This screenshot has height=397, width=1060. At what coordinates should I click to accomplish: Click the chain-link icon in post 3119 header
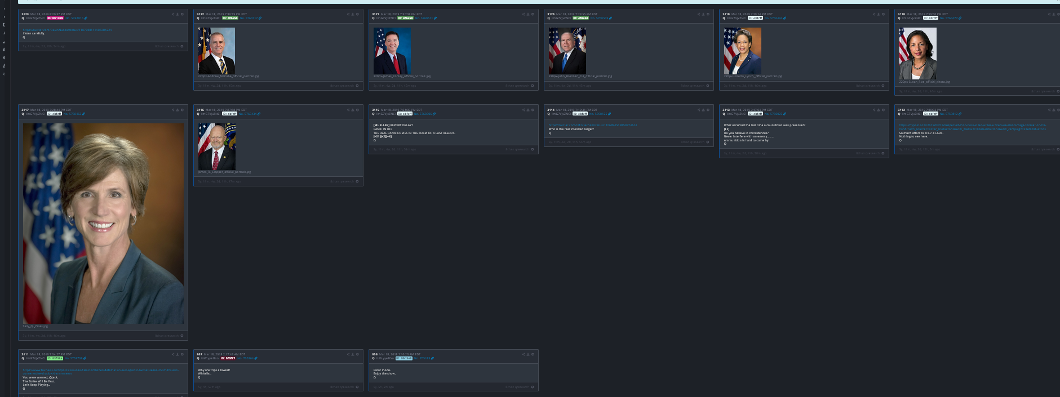click(x=784, y=18)
